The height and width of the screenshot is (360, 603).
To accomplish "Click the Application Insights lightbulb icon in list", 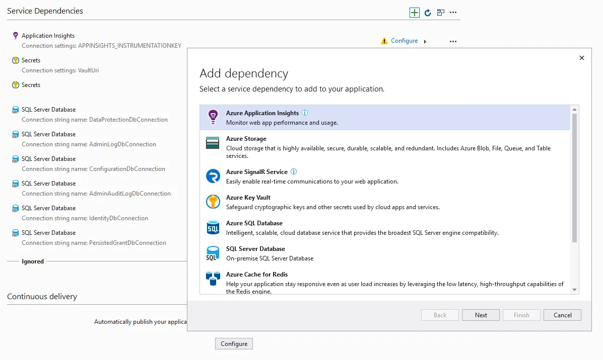I will tap(16, 36).
